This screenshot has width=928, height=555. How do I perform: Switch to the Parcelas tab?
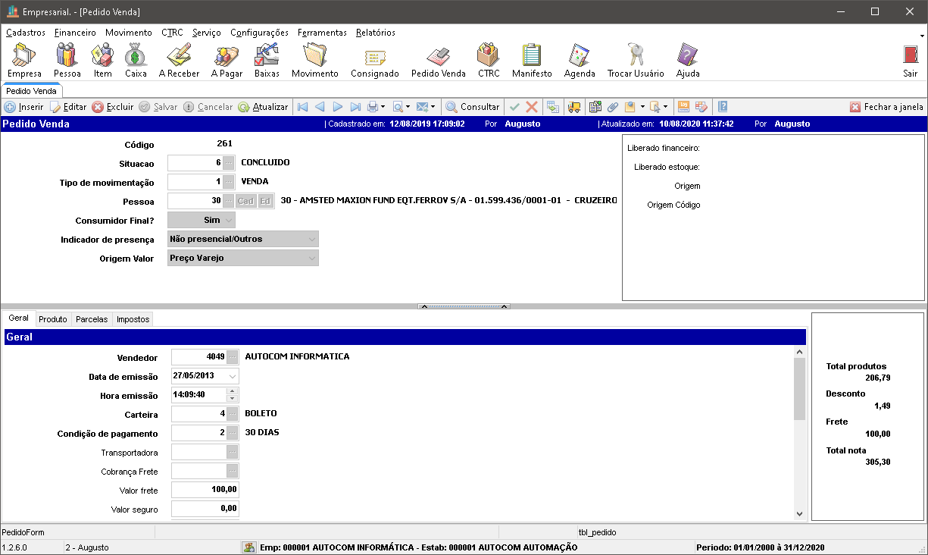[92, 319]
